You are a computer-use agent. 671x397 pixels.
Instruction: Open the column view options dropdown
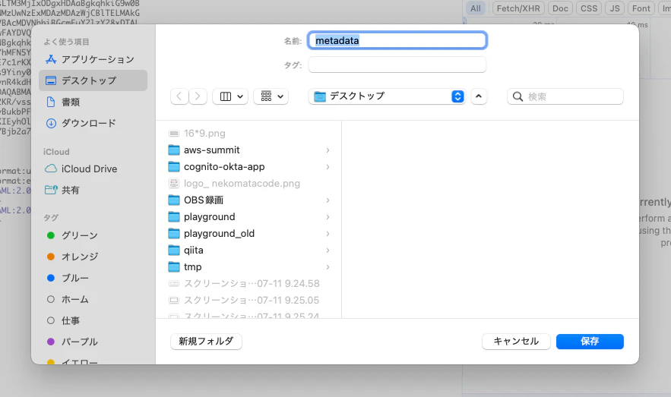point(231,96)
